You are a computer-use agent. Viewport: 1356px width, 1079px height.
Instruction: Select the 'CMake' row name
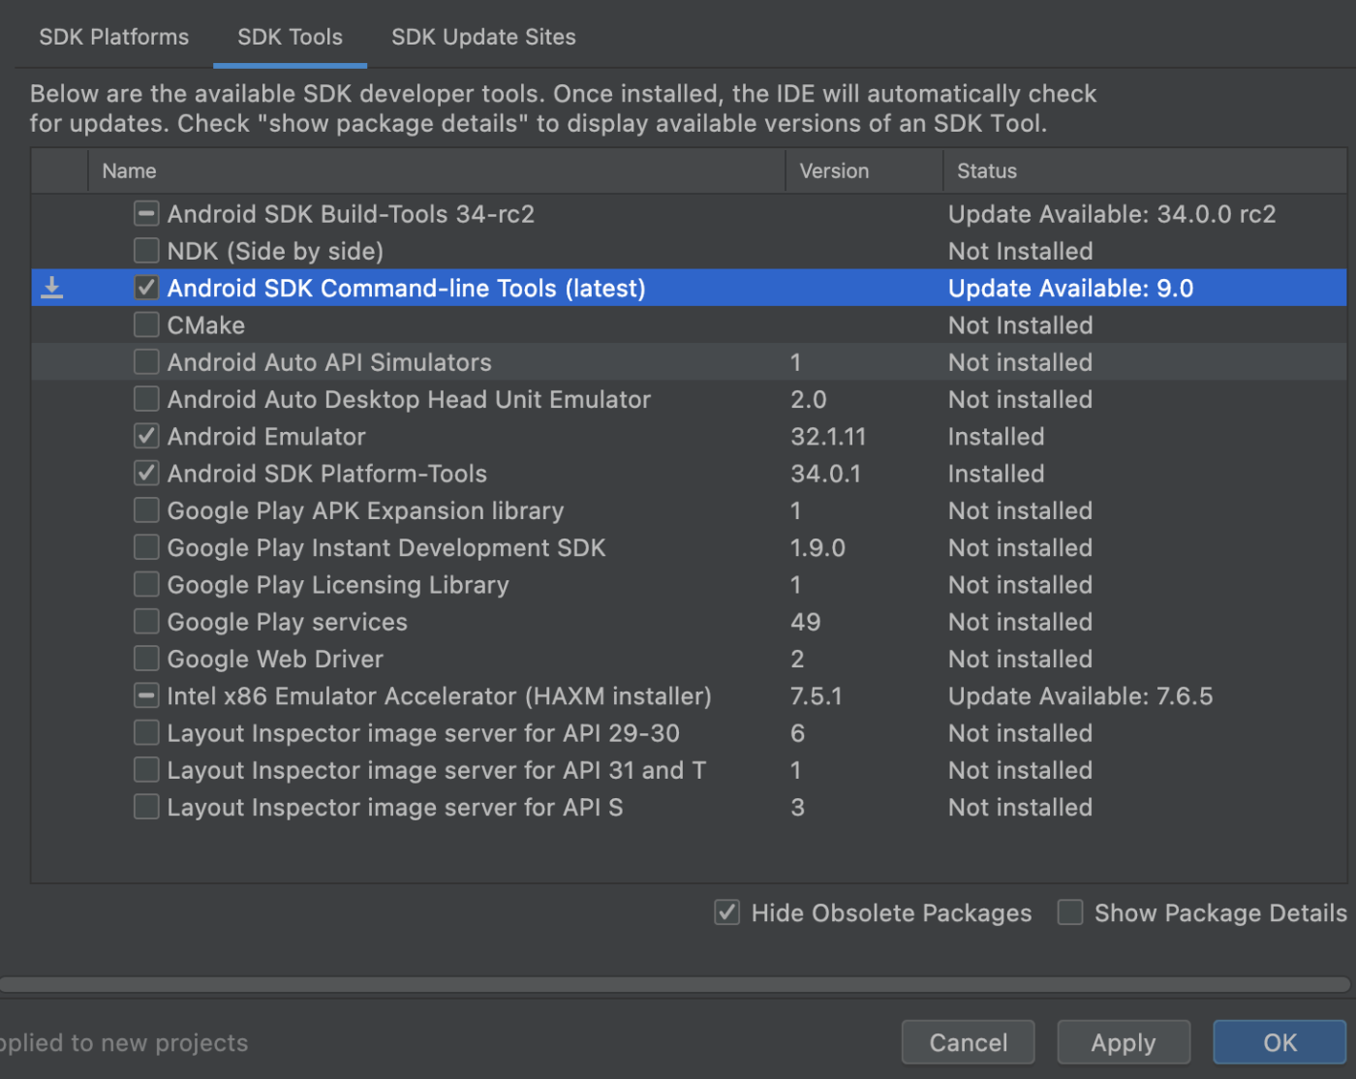206,325
